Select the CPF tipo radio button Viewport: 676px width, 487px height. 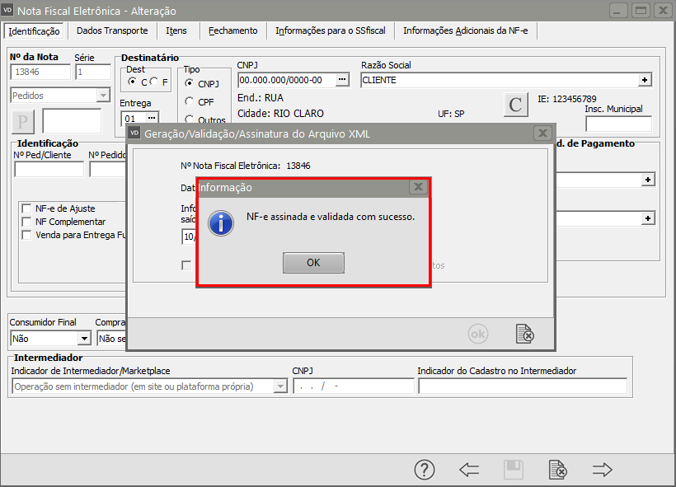[x=189, y=101]
